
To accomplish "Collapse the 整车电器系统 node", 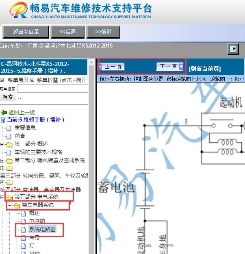I will point(10,205).
